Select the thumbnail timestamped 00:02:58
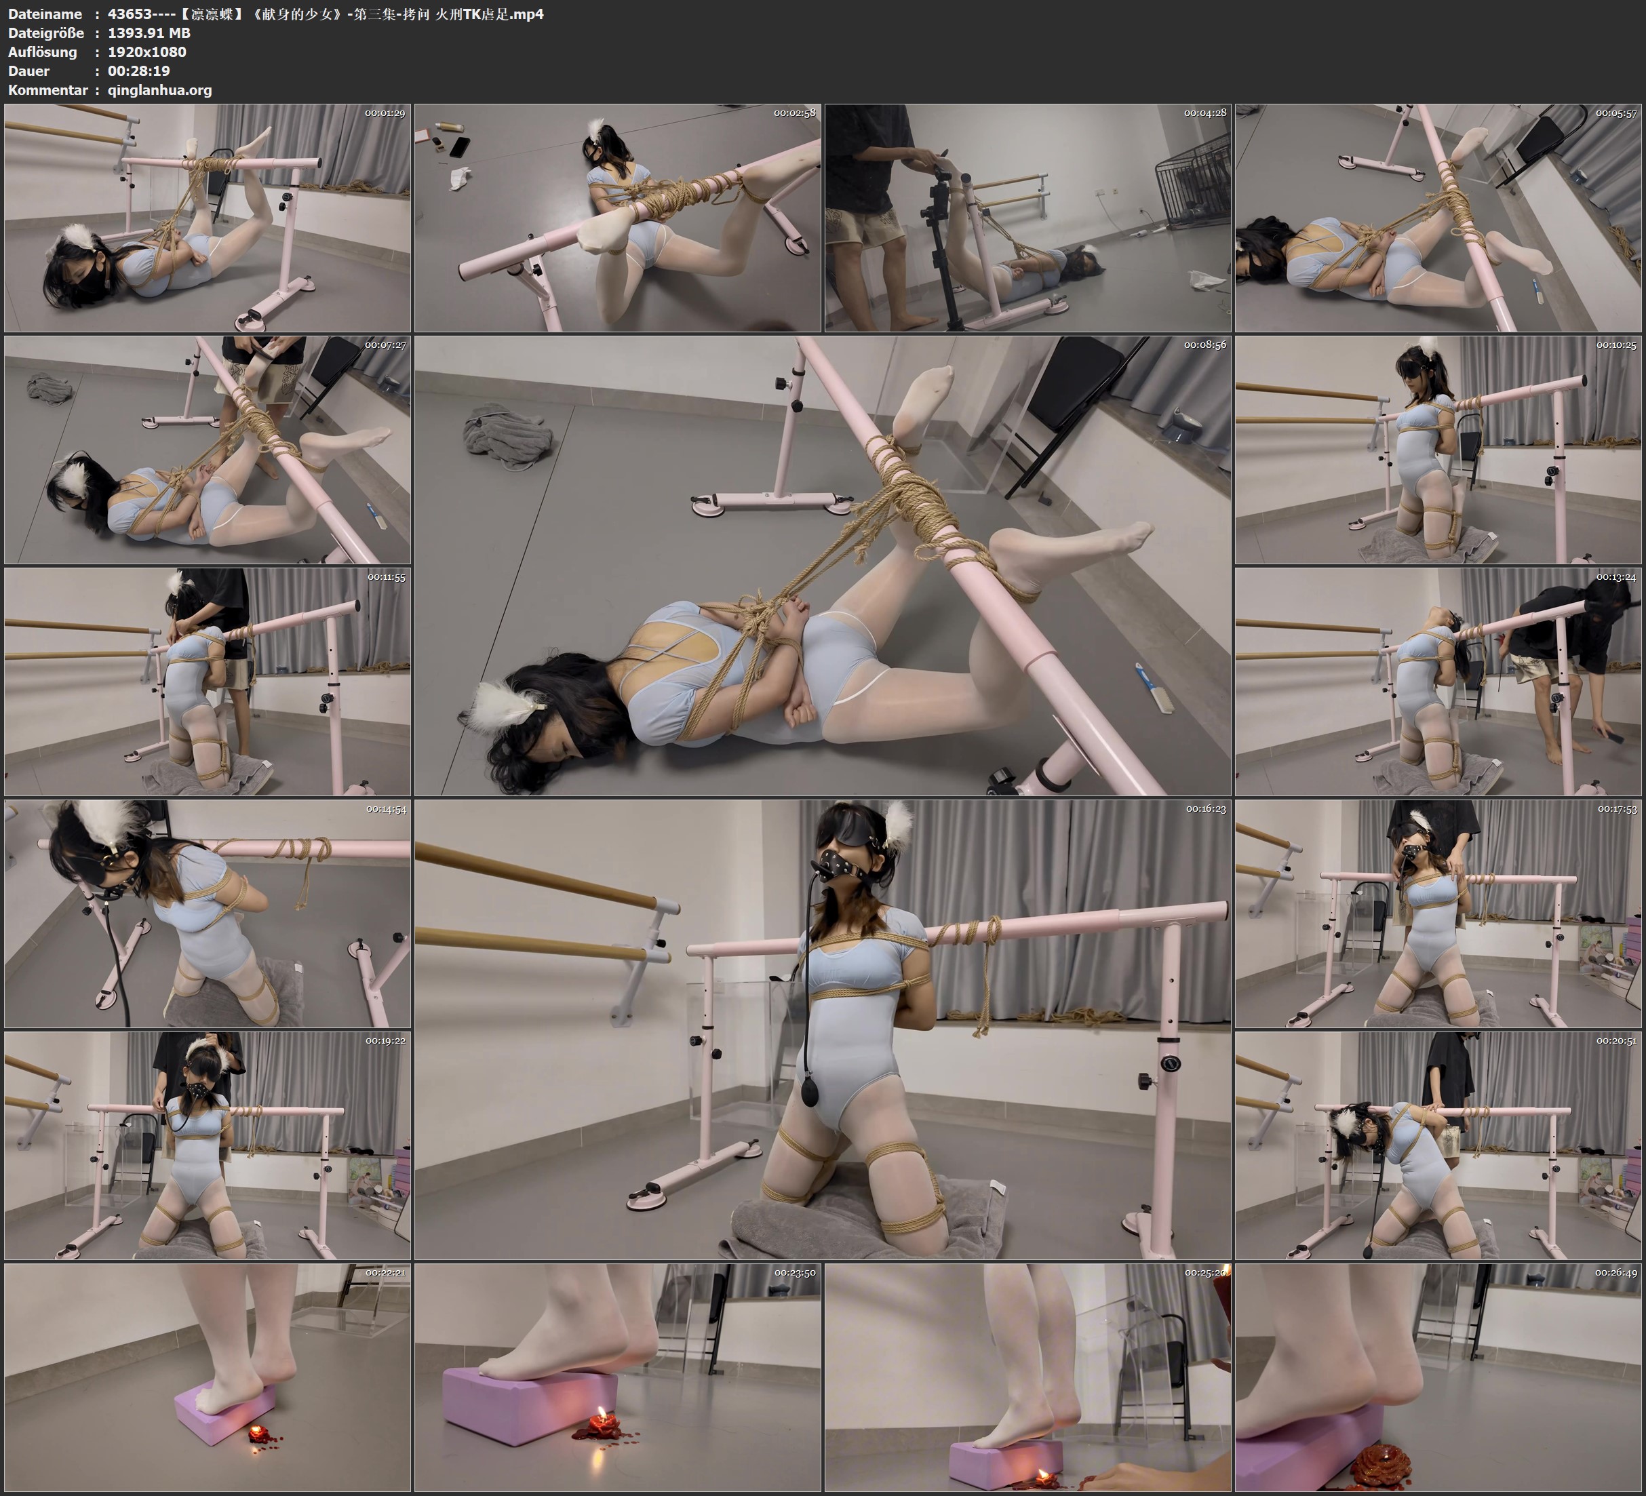This screenshot has height=1496, width=1646. click(617, 217)
